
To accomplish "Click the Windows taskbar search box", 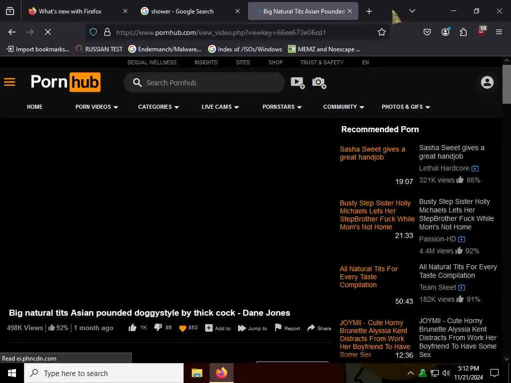I will point(104,373).
